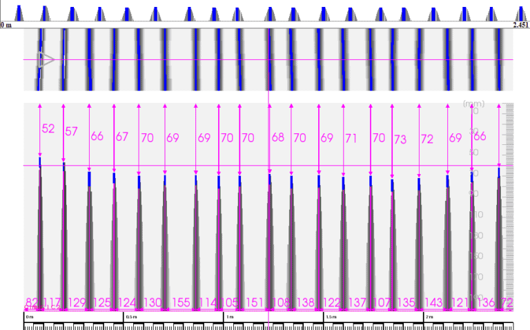This screenshot has width=530, height=330.
Task: Select the 73 depth measurement label
Action: pos(400,139)
